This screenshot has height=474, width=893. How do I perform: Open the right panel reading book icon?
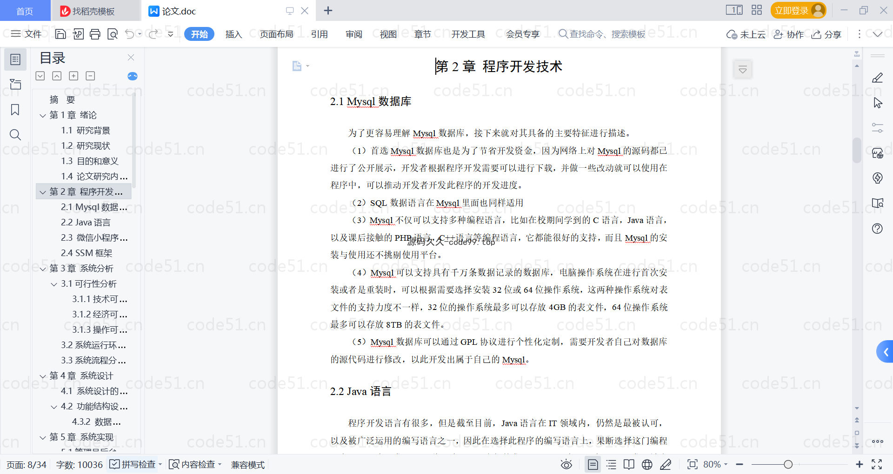(878, 203)
